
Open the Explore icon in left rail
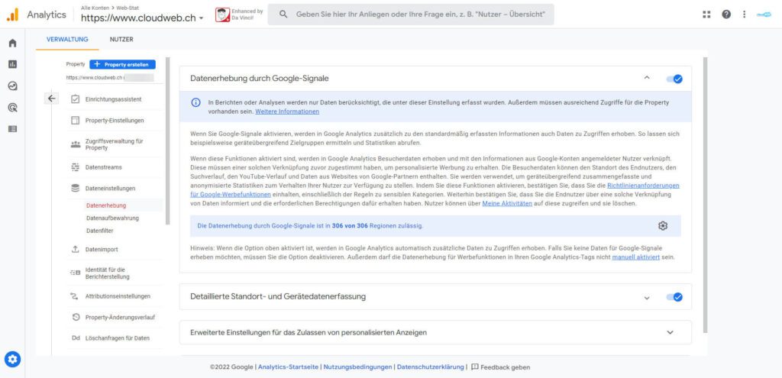coord(12,86)
